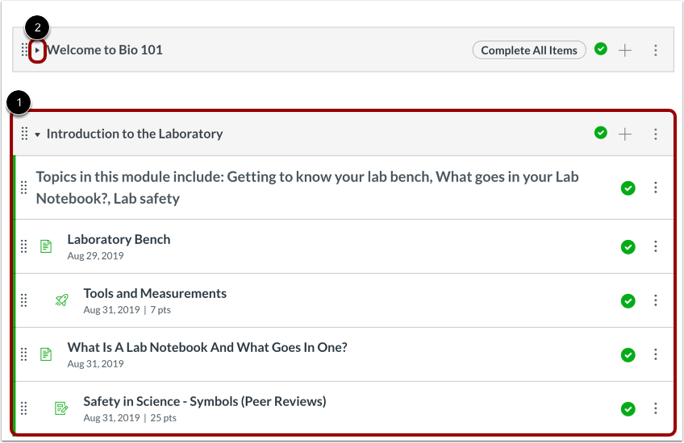684x443 pixels.
Task: Click the add item plus icon for Introduction to the Laboratory
Action: (625, 134)
